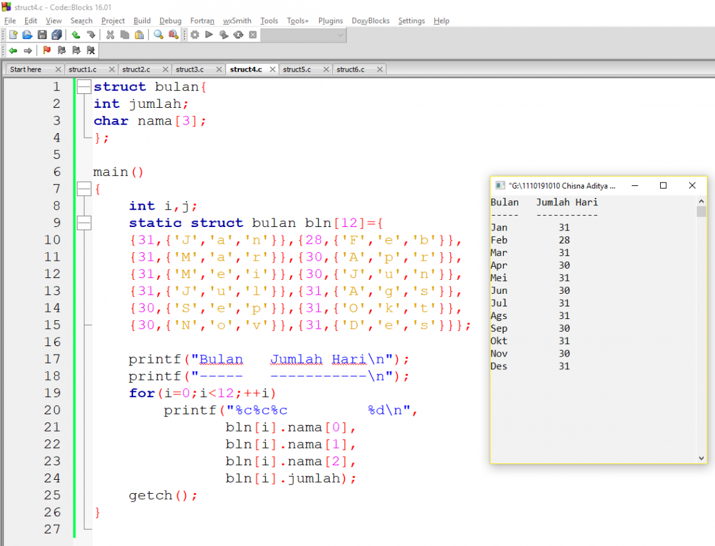Open the Plugins menu
The width and height of the screenshot is (715, 546).
pyautogui.click(x=330, y=21)
